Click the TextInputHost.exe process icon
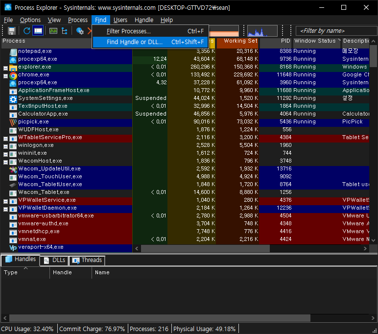This screenshot has width=378, height=334. [x=13, y=107]
